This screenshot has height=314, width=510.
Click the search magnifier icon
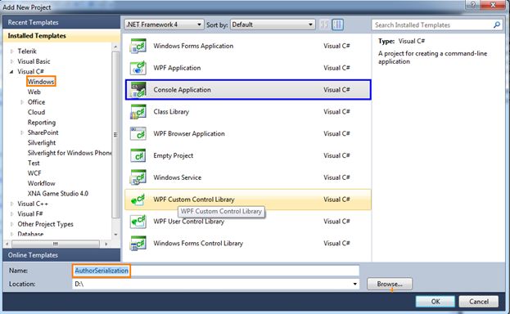[497, 25]
